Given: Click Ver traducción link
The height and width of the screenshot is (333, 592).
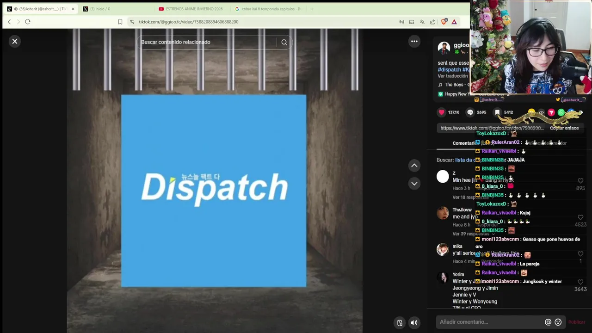Looking at the screenshot, I should [453, 76].
